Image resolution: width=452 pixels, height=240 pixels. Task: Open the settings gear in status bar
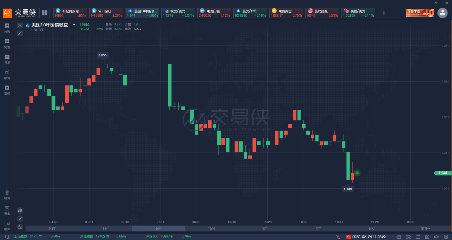click(446, 237)
